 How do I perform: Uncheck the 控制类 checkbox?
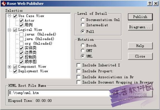click(21, 57)
